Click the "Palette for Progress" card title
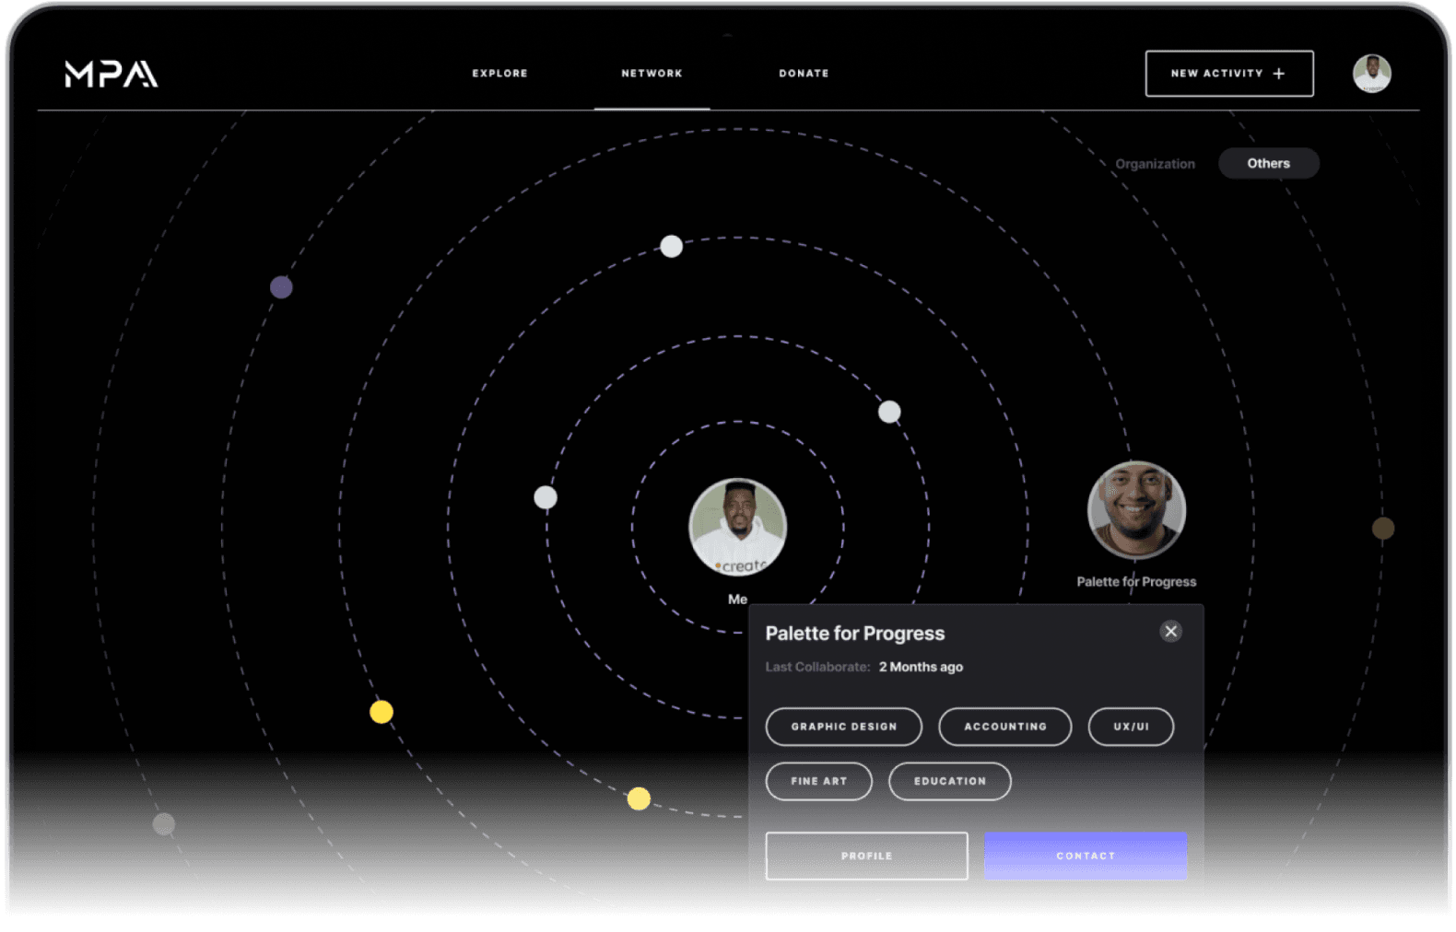The height and width of the screenshot is (932, 1456). [x=855, y=634]
